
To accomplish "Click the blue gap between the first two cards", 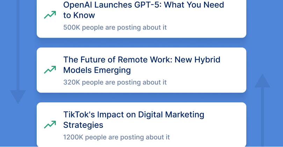I will [x=141, y=42].
